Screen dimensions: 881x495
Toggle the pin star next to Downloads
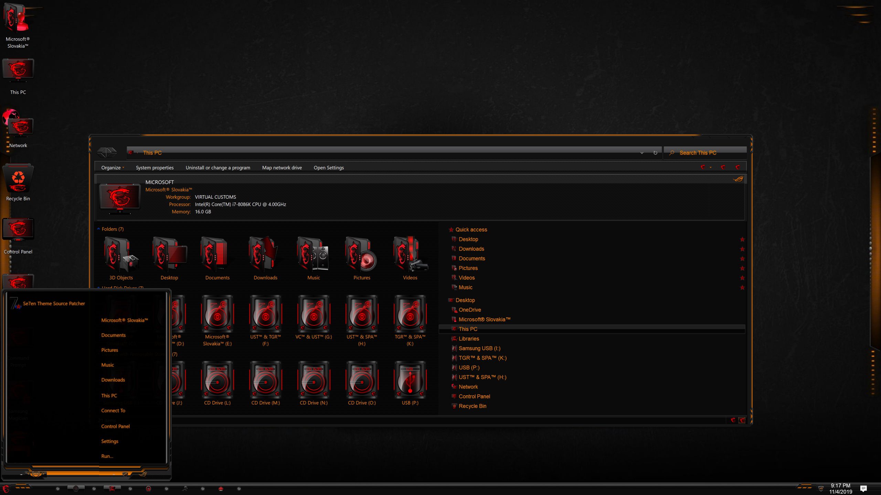742,249
